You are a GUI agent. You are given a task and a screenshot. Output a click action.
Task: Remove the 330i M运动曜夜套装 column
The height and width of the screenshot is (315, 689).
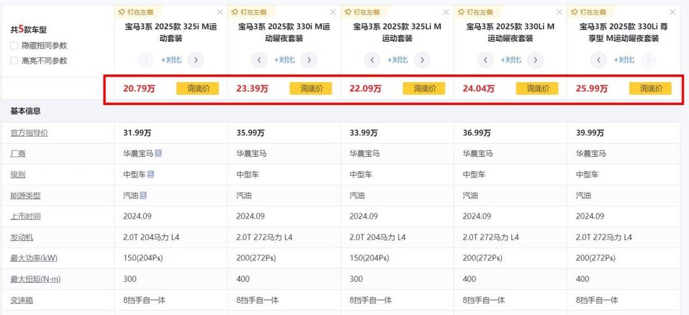tap(333, 12)
